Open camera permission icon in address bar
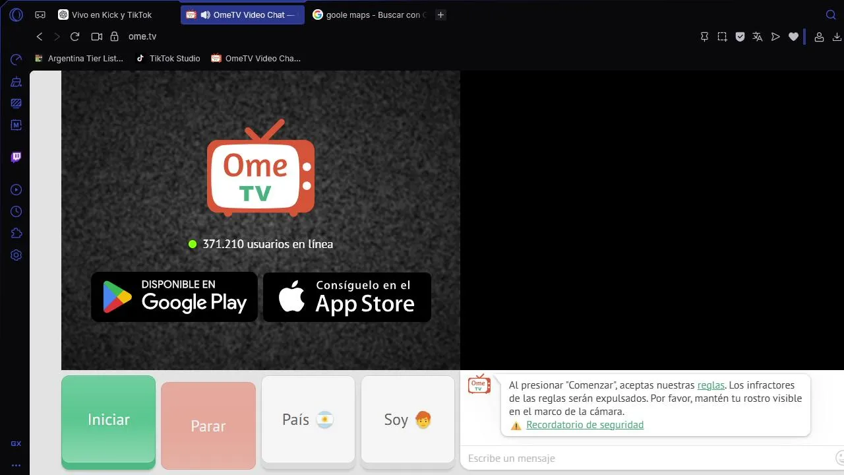Viewport: 844px width, 475px height. point(96,37)
